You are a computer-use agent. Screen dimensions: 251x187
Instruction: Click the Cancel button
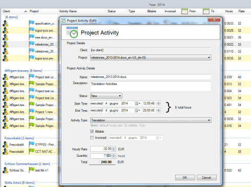pyautogui.click(x=206, y=177)
